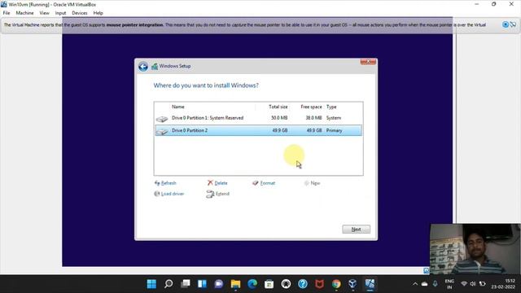
Task: Select Drive 0 Partition 1: System Reserved
Action: coord(259,118)
